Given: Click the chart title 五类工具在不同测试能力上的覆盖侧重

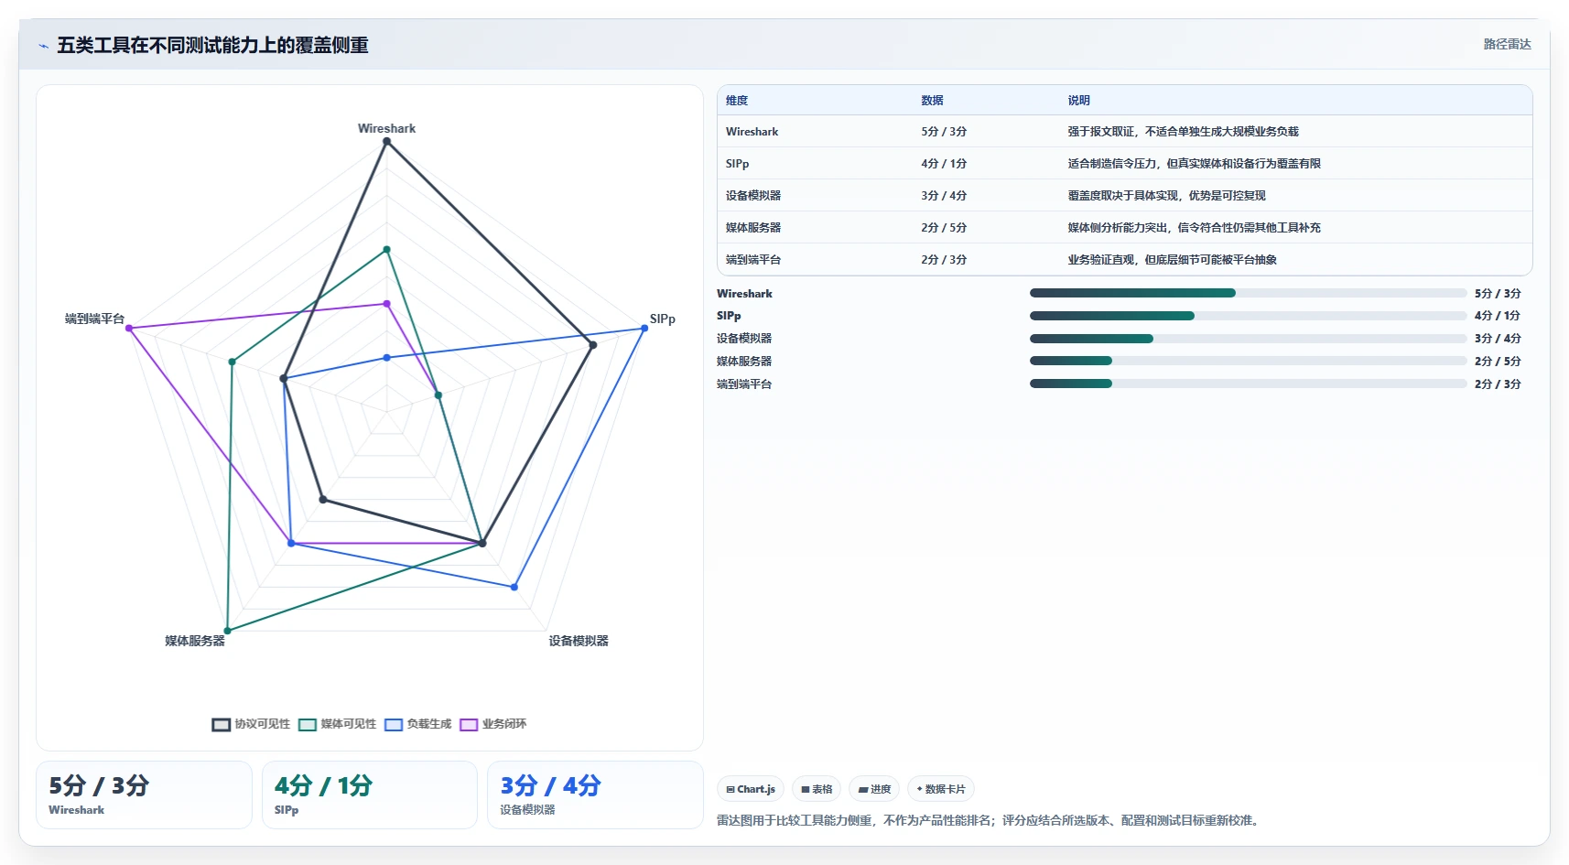Looking at the screenshot, I should [212, 46].
